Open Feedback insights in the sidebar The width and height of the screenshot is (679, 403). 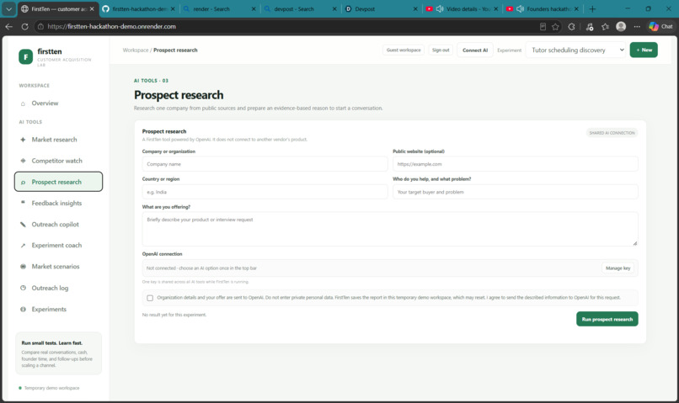click(x=58, y=204)
